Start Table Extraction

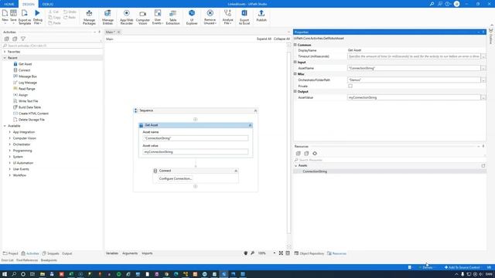click(x=172, y=17)
